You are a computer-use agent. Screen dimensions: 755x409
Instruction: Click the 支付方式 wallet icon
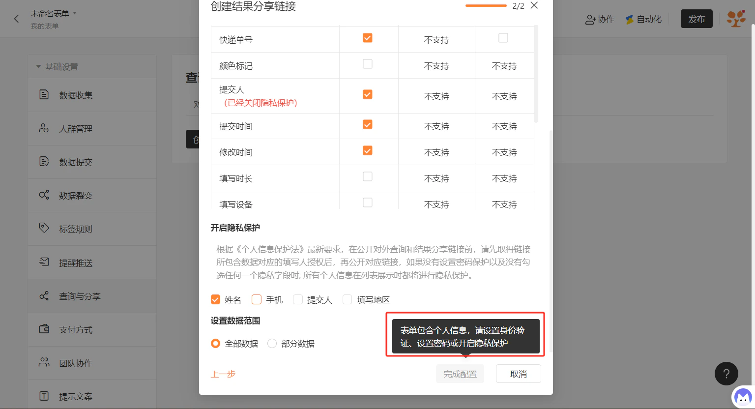pos(44,329)
